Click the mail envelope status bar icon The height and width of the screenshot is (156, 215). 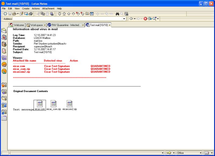pyautogui.click(x=207, y=153)
